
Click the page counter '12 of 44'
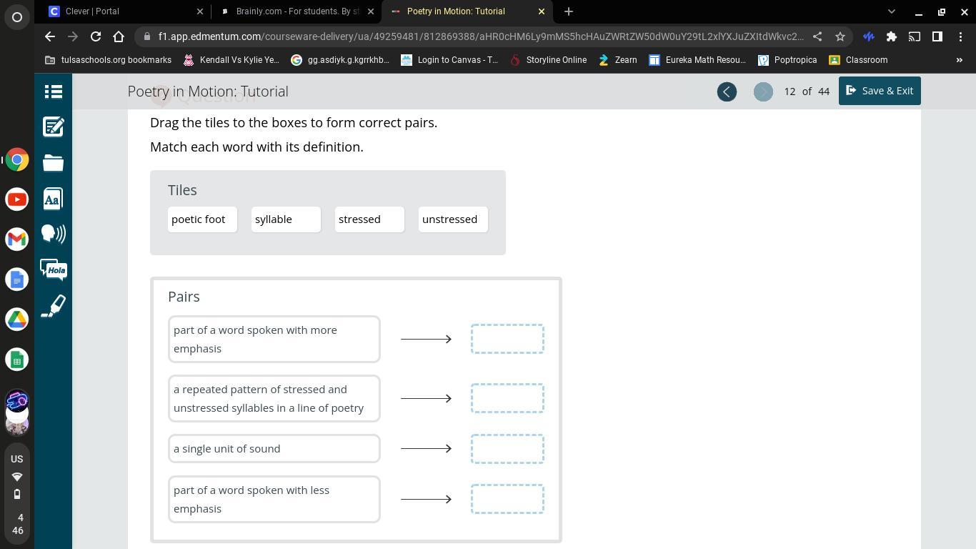(x=806, y=91)
